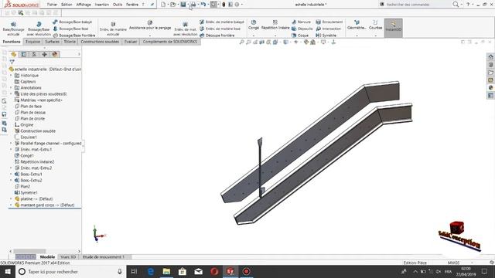Switch to the Evaluer tab

click(131, 42)
